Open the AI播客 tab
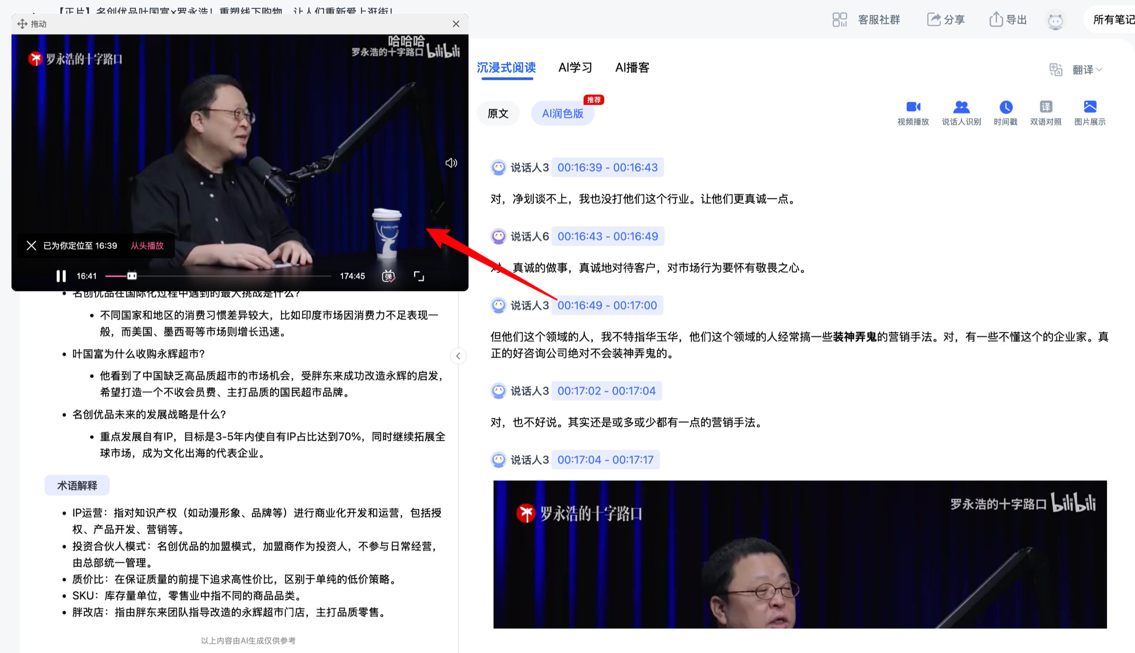Screen dimensions: 1135x653 [x=632, y=68]
